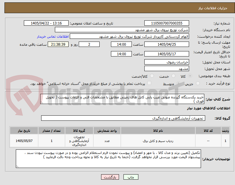Select the کالا radio button
This screenshot has height=185, width=235.
pos(190,76)
